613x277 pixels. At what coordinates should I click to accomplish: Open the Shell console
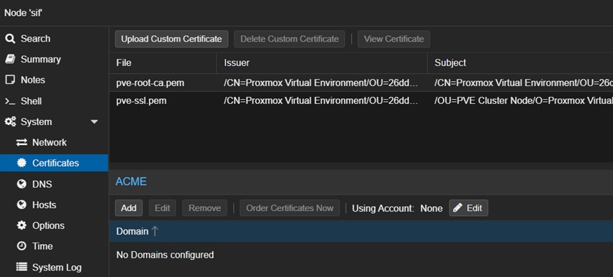pyautogui.click(x=54, y=101)
